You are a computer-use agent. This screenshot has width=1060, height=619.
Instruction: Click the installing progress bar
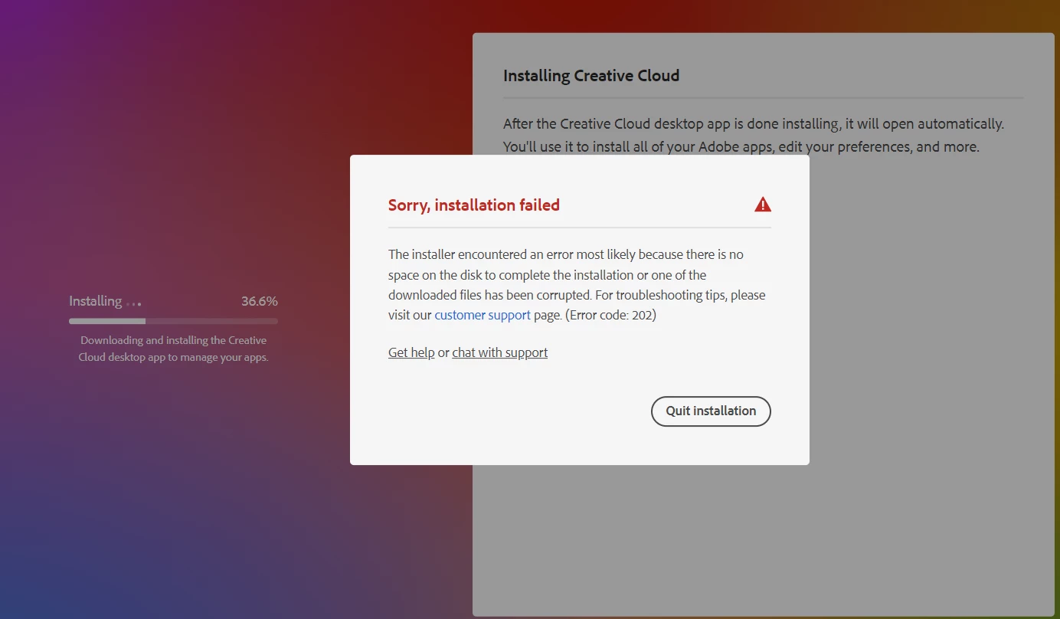[173, 321]
